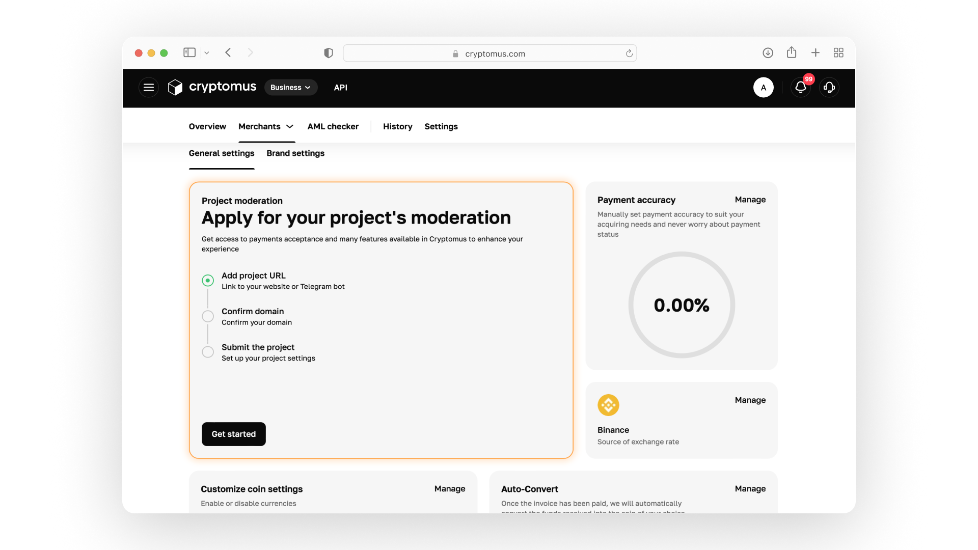The height and width of the screenshot is (550, 978).
Task: Go to the AML checker tab
Action: pos(333,126)
